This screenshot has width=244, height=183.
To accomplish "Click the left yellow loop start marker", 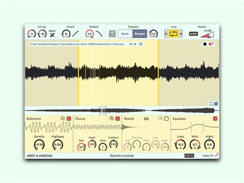I will click(78, 73).
